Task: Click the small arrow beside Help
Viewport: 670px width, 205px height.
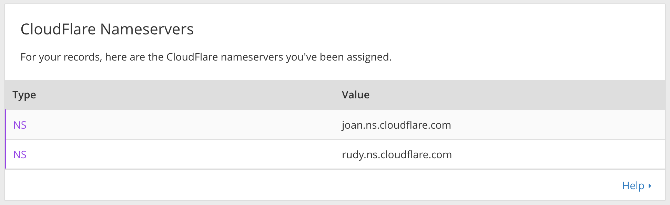Action: coord(650,186)
